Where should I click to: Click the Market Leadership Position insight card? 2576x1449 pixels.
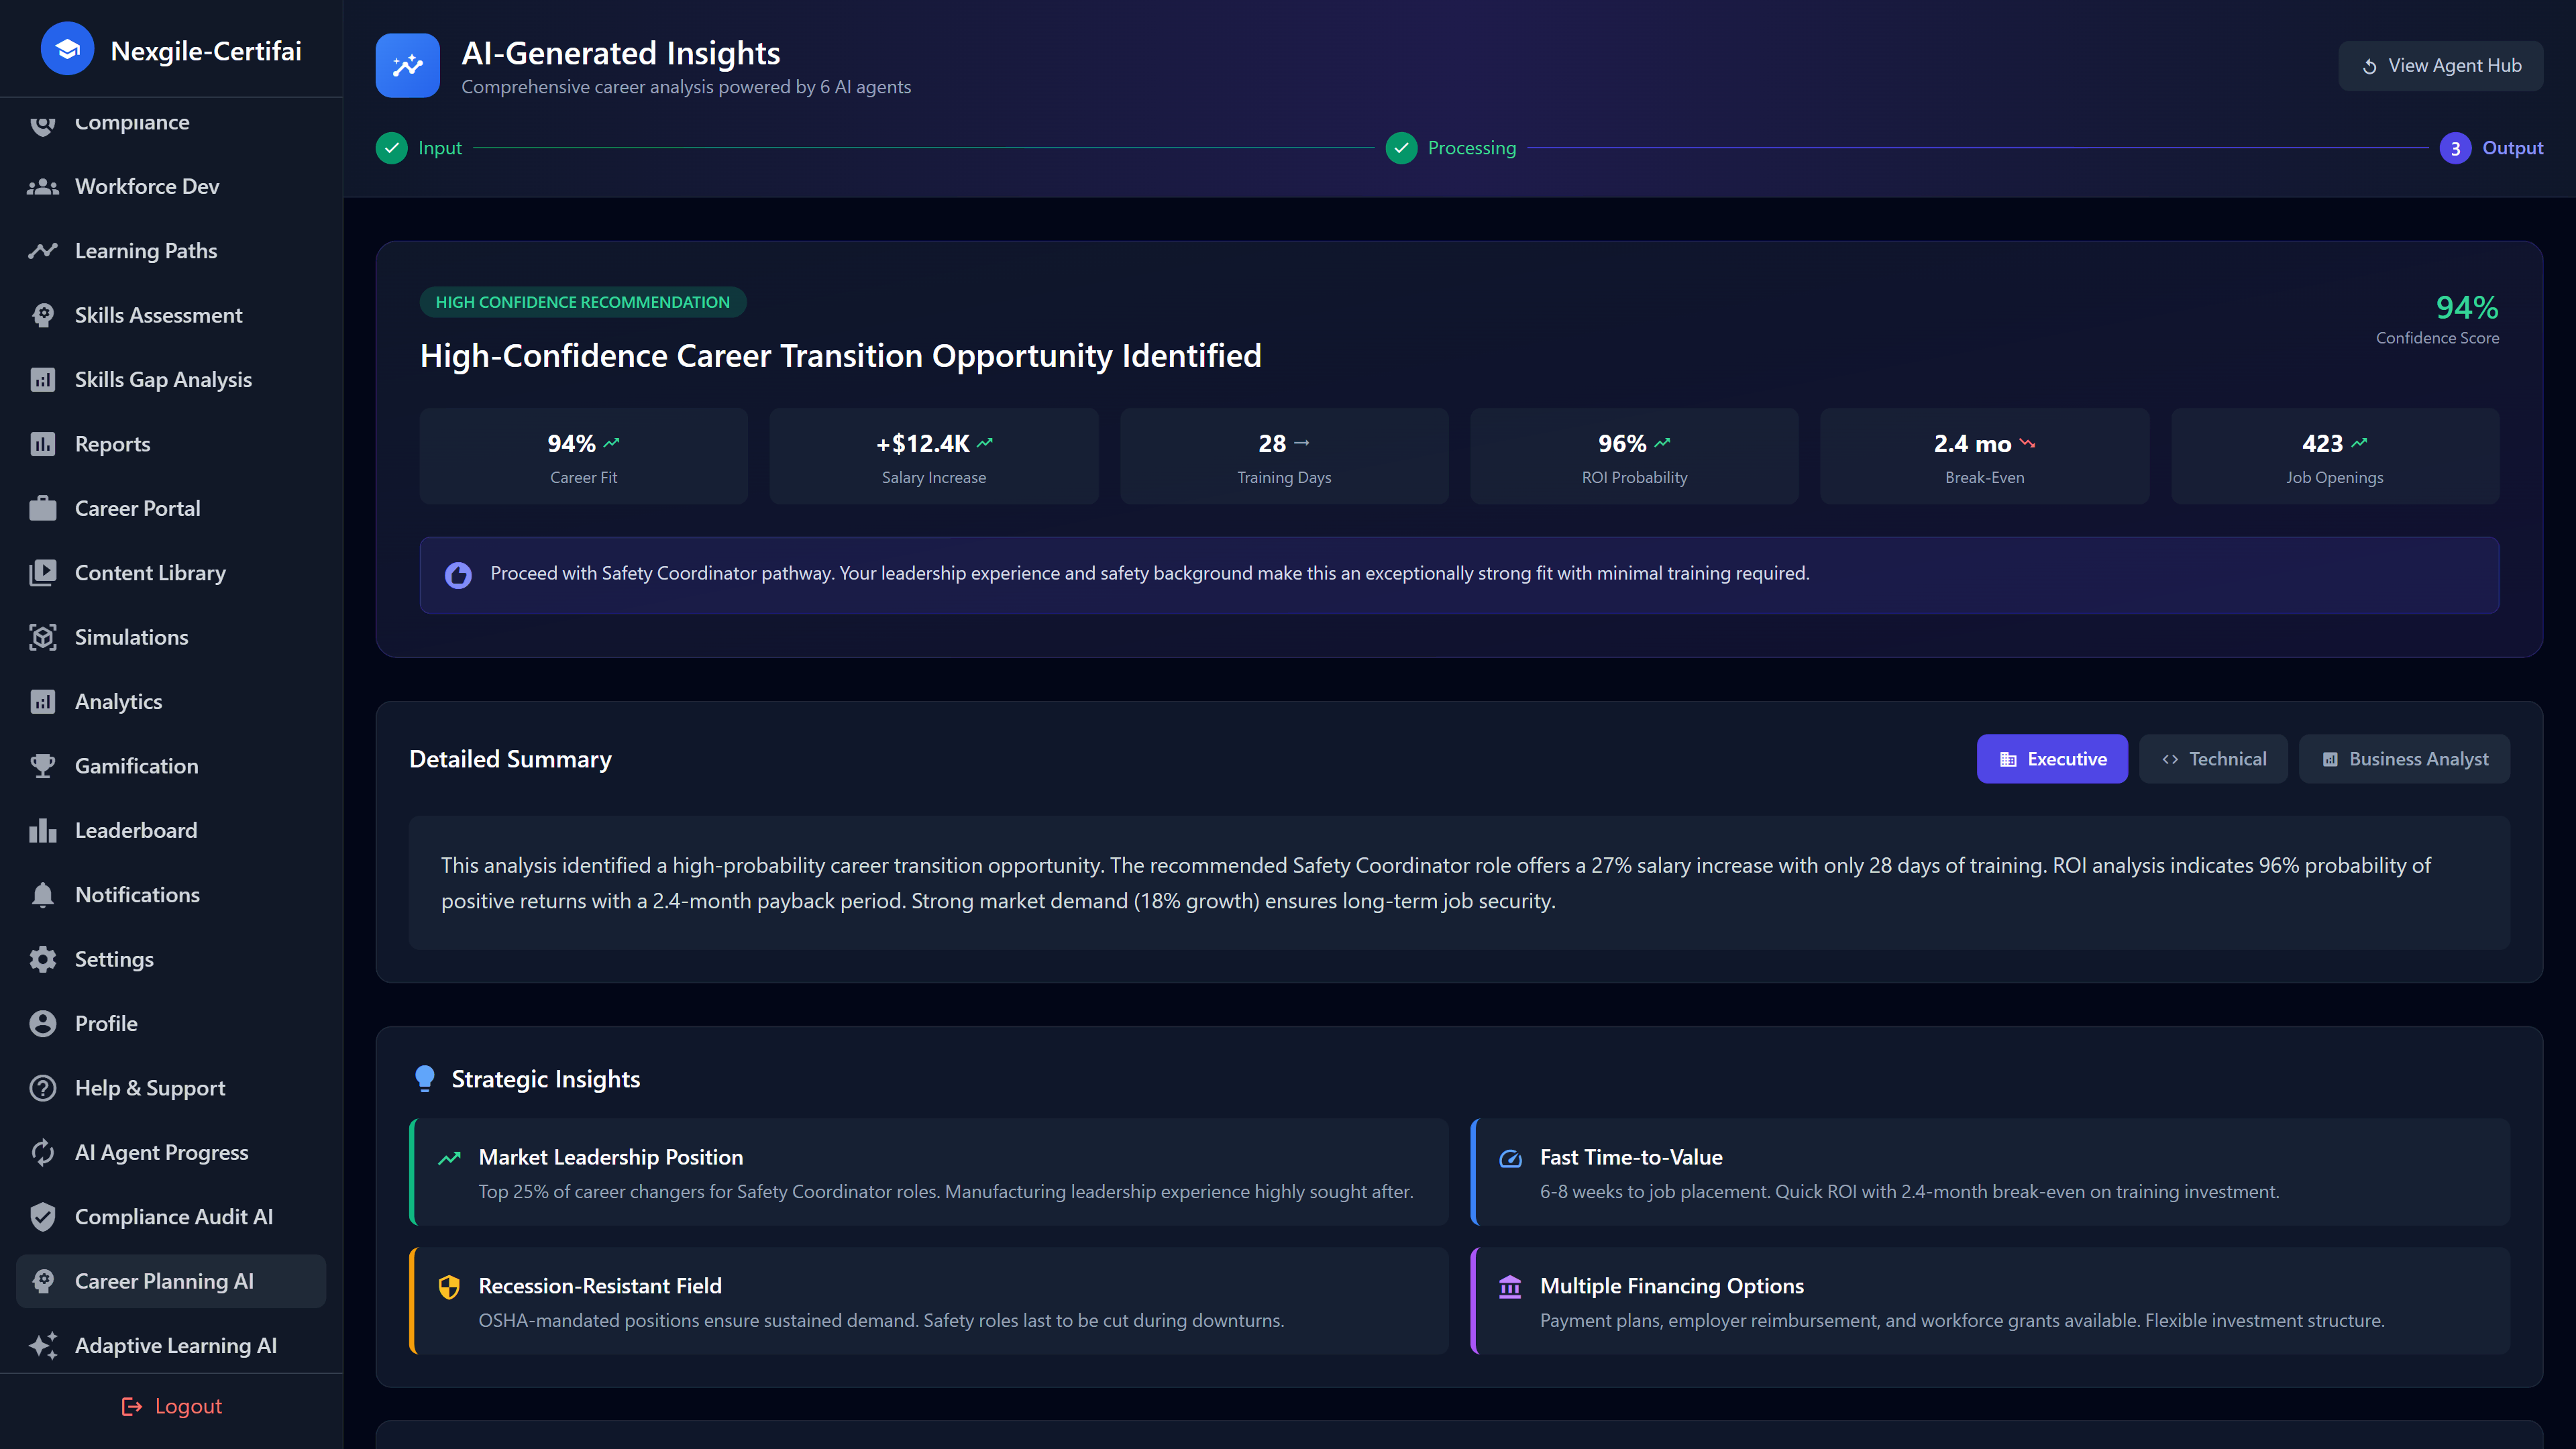tap(929, 1172)
